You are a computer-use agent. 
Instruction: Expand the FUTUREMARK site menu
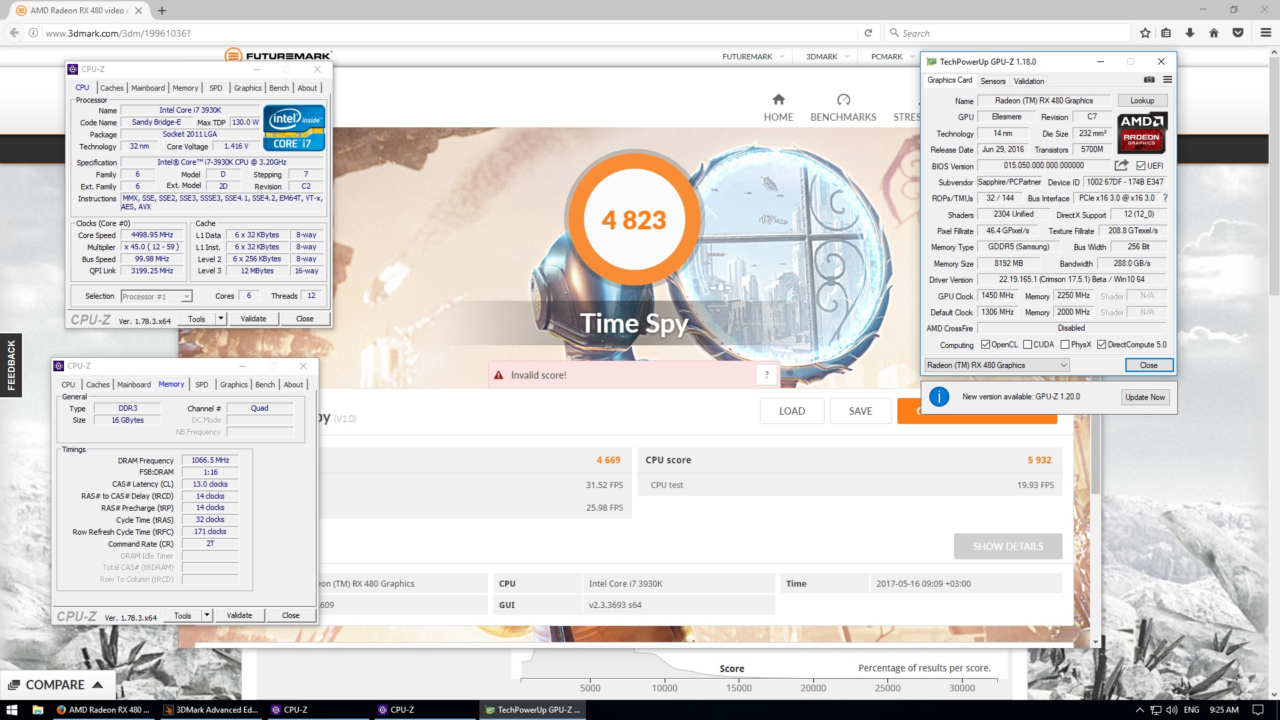(754, 57)
